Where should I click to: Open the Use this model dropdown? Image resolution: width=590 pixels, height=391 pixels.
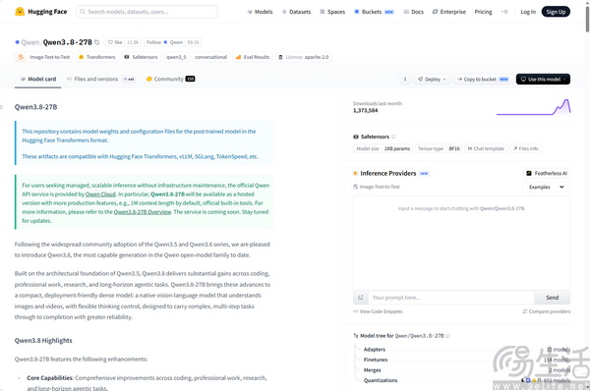[543, 79]
